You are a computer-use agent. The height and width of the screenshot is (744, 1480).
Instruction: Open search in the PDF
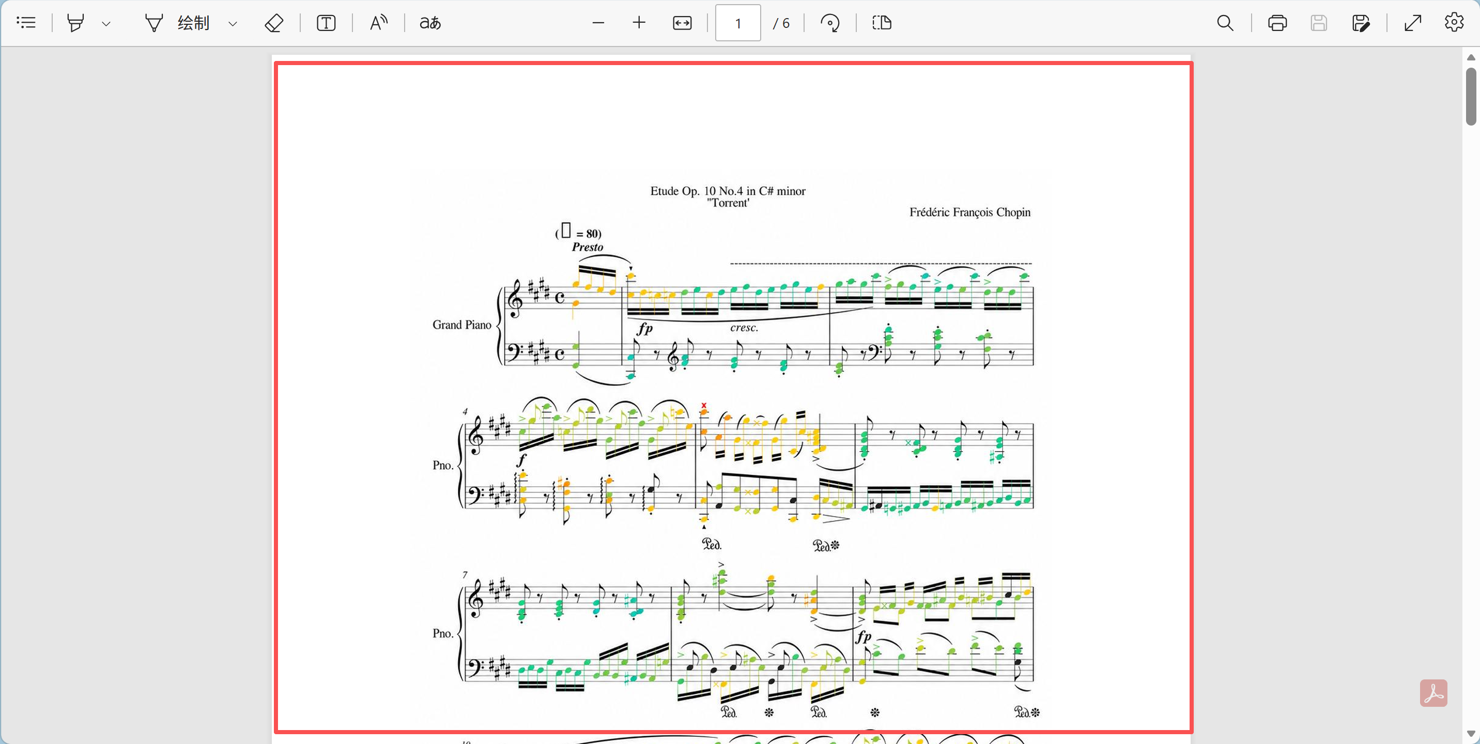coord(1225,23)
